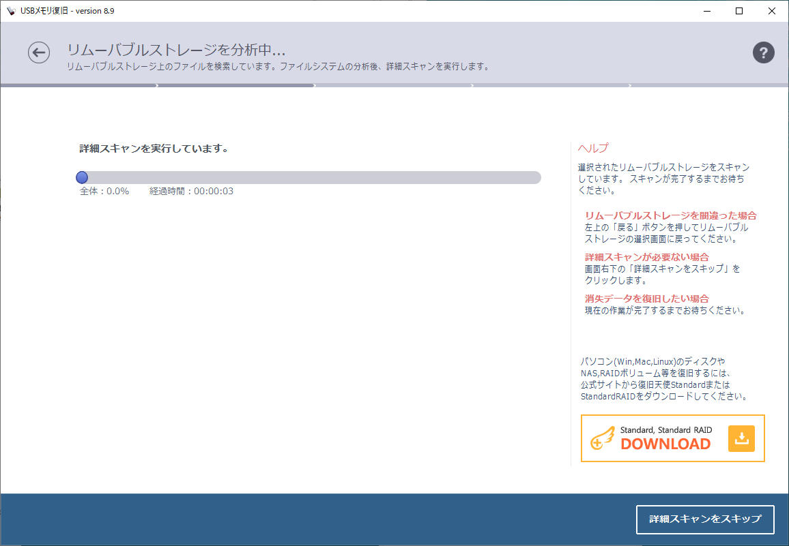The image size is (789, 546).
Task: Open the help question mark icon
Action: point(763,52)
